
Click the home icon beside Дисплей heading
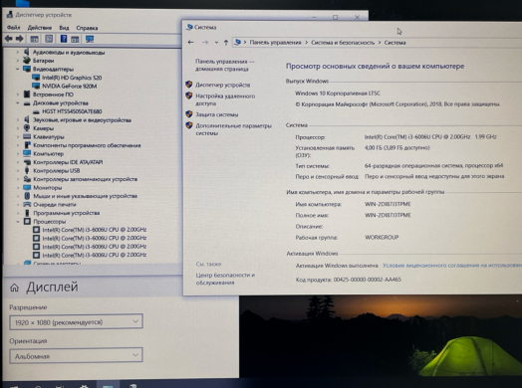[14, 288]
